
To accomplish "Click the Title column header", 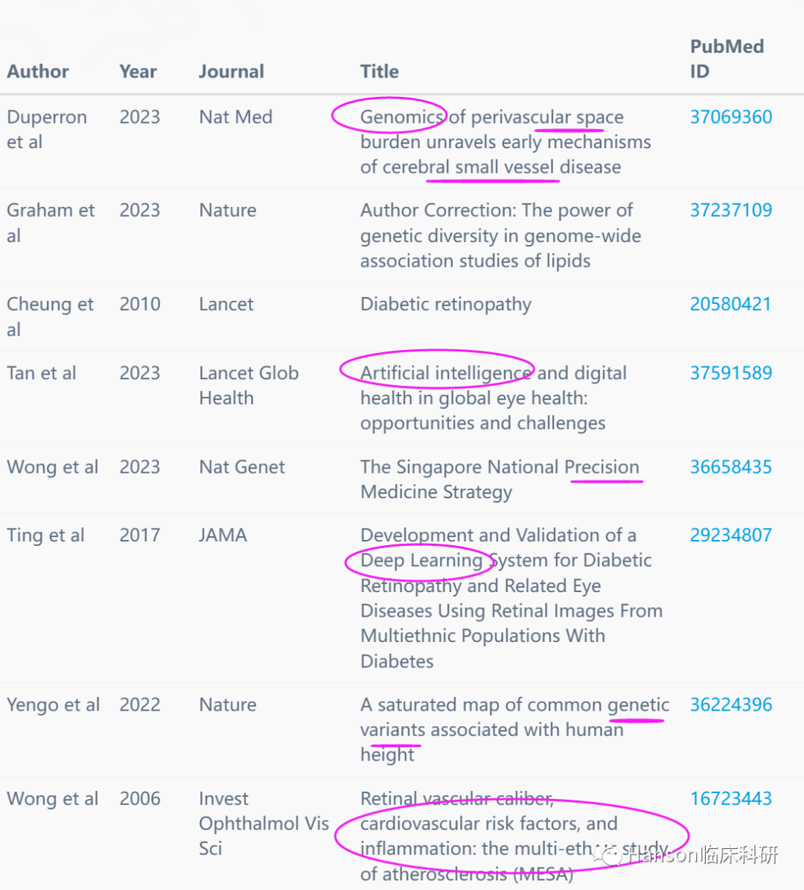I will (x=380, y=71).
